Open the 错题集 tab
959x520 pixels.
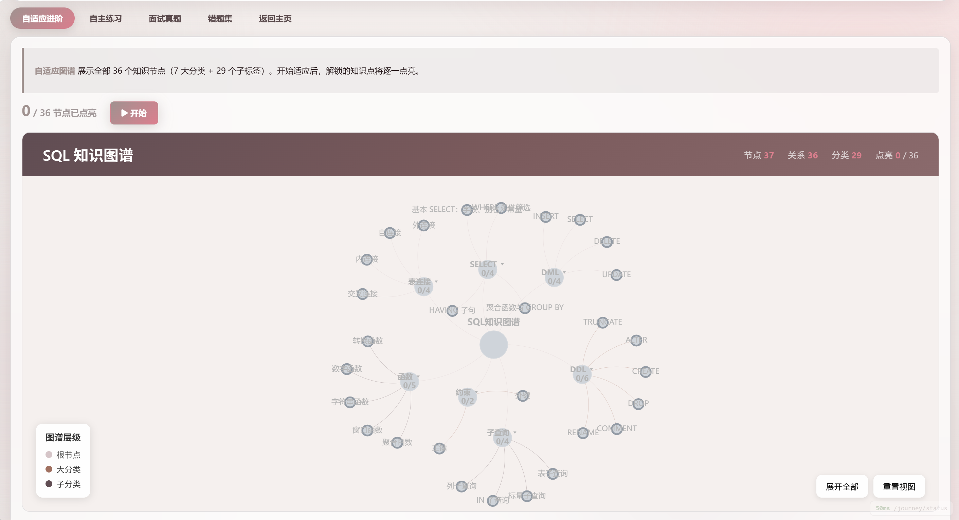[x=220, y=18]
